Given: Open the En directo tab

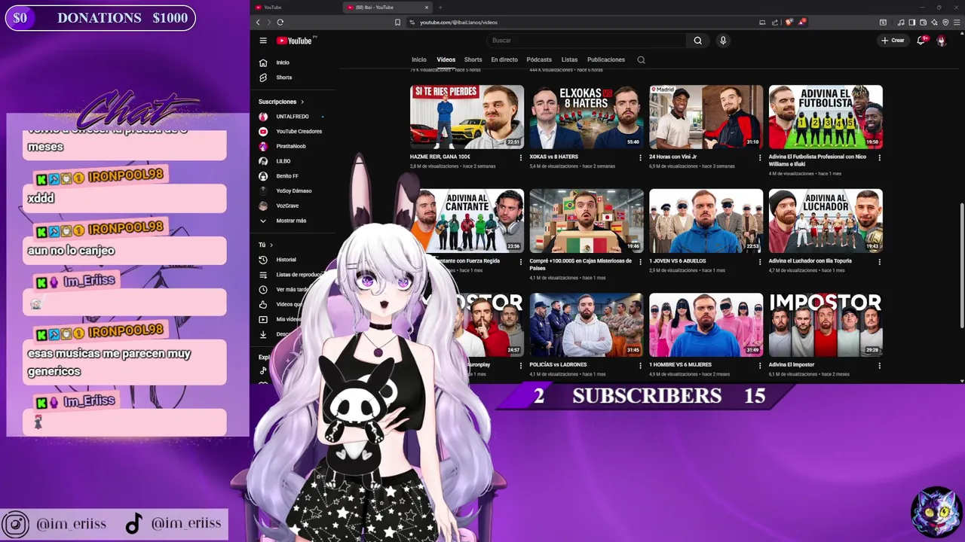Looking at the screenshot, I should coord(504,59).
